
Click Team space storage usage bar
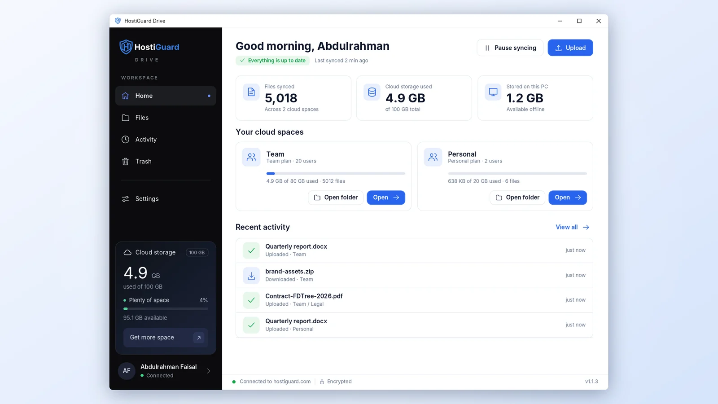coord(336,173)
